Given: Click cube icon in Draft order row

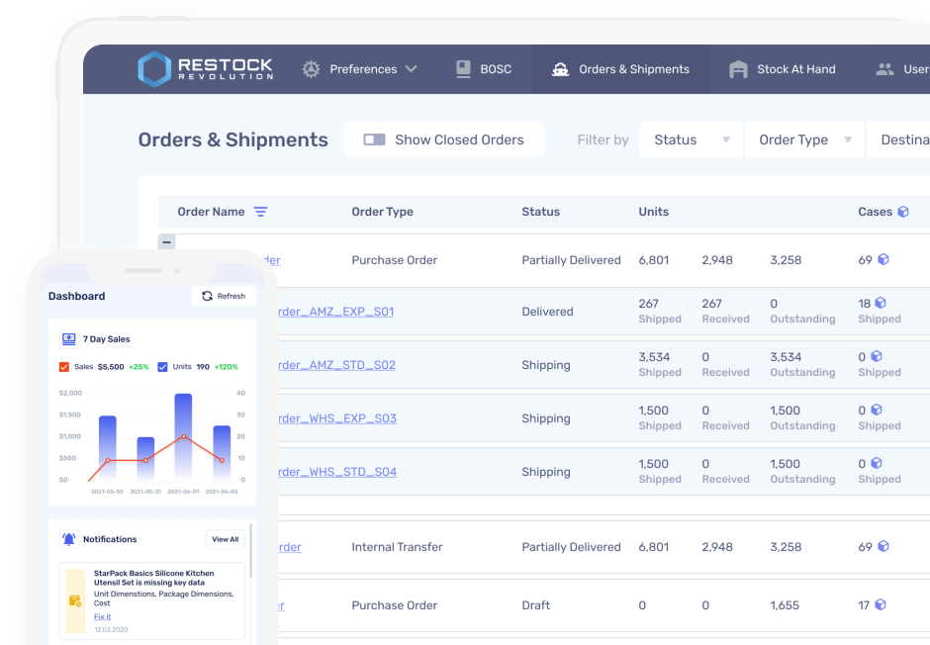Looking at the screenshot, I should 881,604.
